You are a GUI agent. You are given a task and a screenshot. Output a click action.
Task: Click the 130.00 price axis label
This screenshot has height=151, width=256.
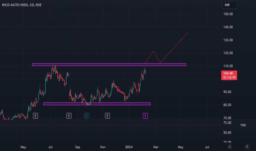(228, 40)
